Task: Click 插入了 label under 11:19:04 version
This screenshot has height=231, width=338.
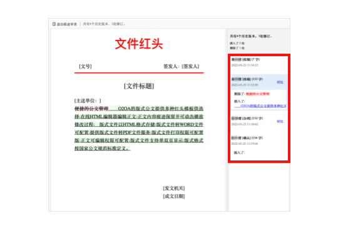Action: tap(239, 153)
